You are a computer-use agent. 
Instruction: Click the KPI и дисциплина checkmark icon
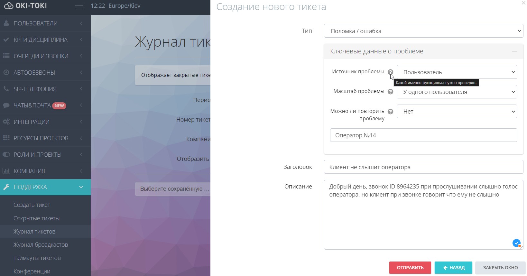click(x=6, y=40)
